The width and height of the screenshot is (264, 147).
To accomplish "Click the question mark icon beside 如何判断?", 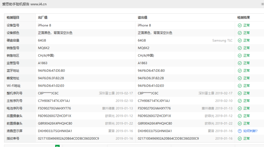I will coord(240,131).
